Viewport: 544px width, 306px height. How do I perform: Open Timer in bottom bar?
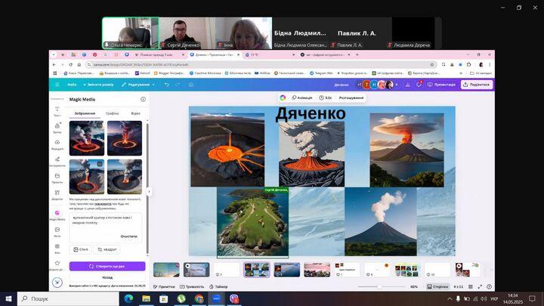coord(218,286)
